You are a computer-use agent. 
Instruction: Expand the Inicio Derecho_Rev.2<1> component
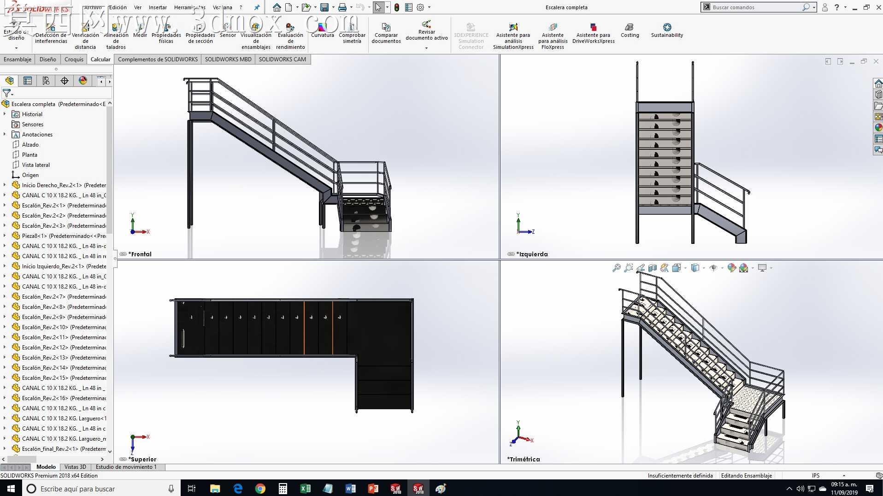point(5,185)
